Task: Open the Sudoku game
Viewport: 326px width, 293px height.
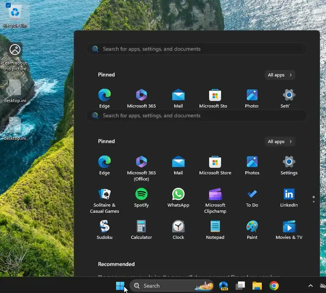Action: [104, 230]
